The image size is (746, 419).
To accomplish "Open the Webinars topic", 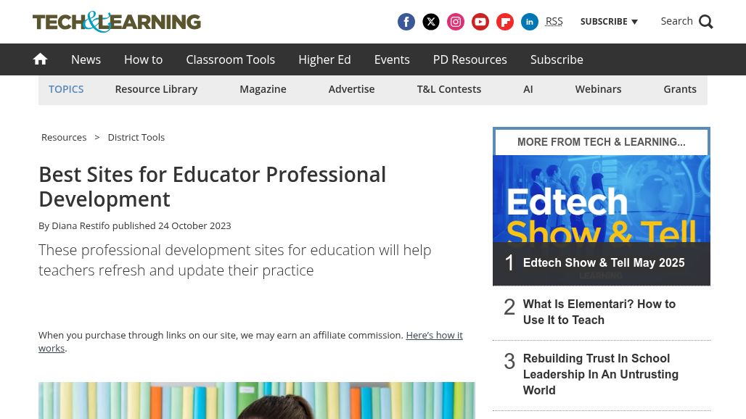I will [598, 89].
